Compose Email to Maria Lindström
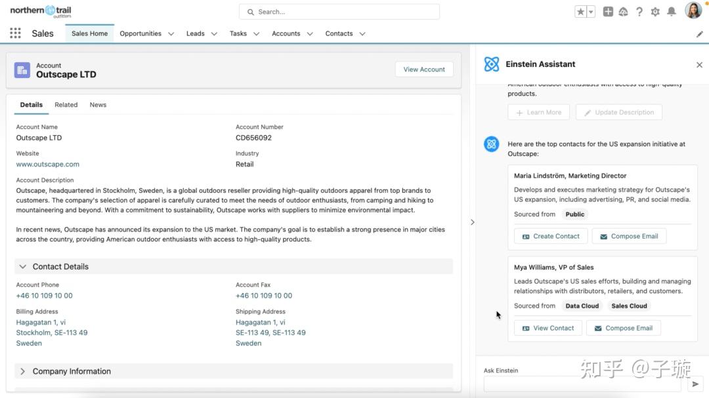709x398 pixels. tap(628, 235)
